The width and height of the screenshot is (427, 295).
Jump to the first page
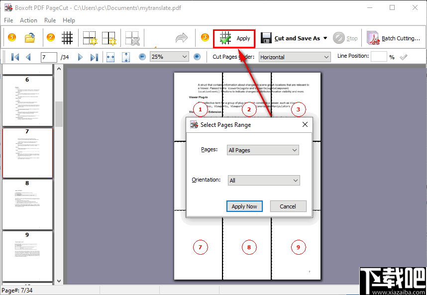14,57
